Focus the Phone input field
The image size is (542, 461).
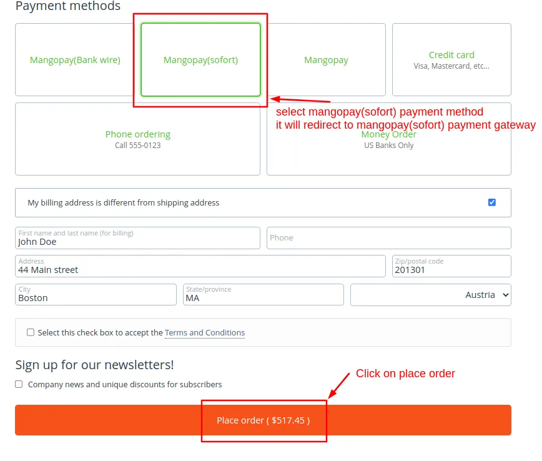pos(389,238)
